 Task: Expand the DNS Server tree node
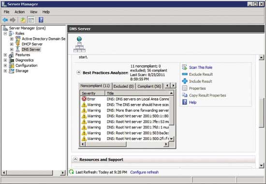pyautogui.click(x=12, y=49)
